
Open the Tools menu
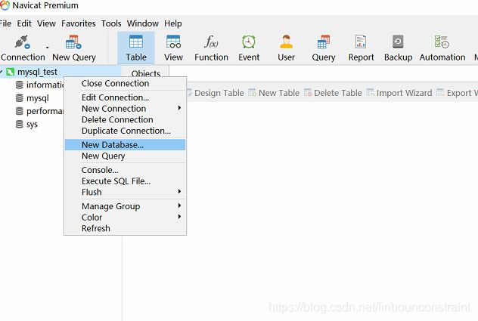[111, 23]
